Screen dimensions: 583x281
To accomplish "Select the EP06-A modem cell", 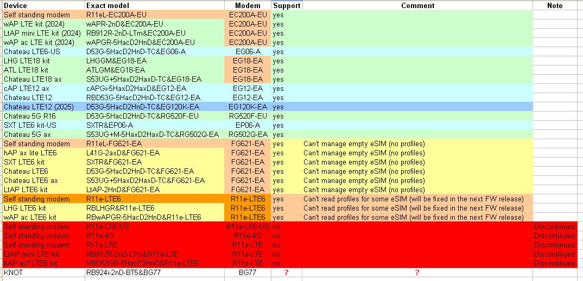I will 248,125.
